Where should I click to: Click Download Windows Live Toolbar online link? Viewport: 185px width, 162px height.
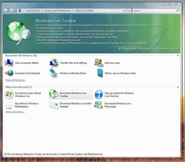[150, 48]
